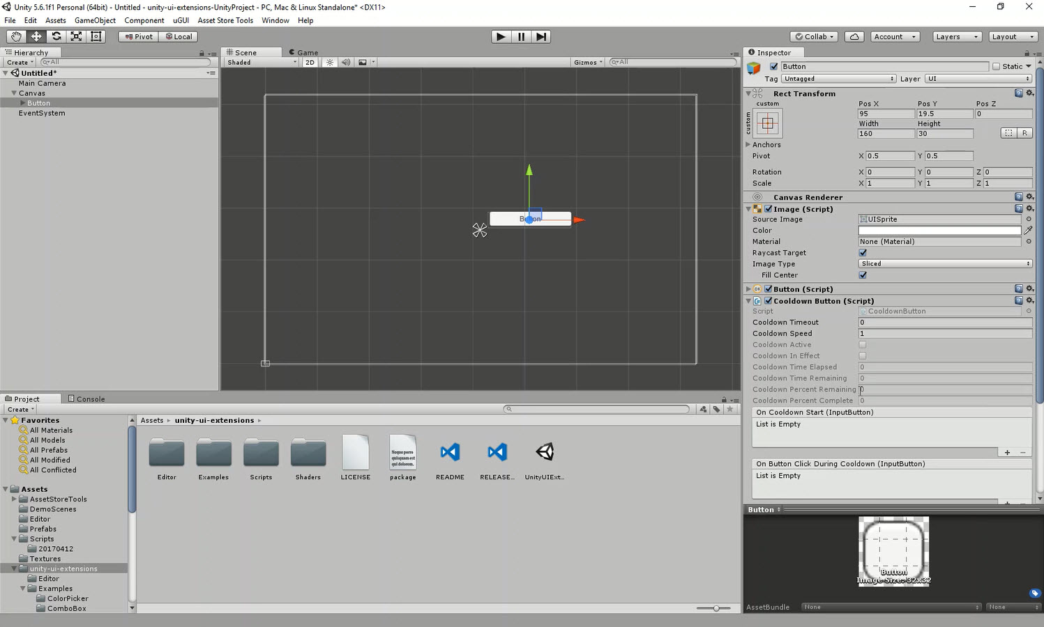Open the Layout dropdown

point(1013,37)
